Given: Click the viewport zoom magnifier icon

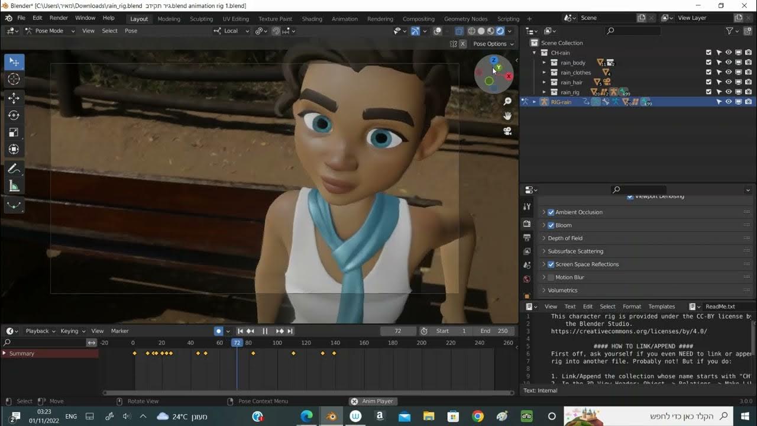Looking at the screenshot, I should tap(507, 102).
